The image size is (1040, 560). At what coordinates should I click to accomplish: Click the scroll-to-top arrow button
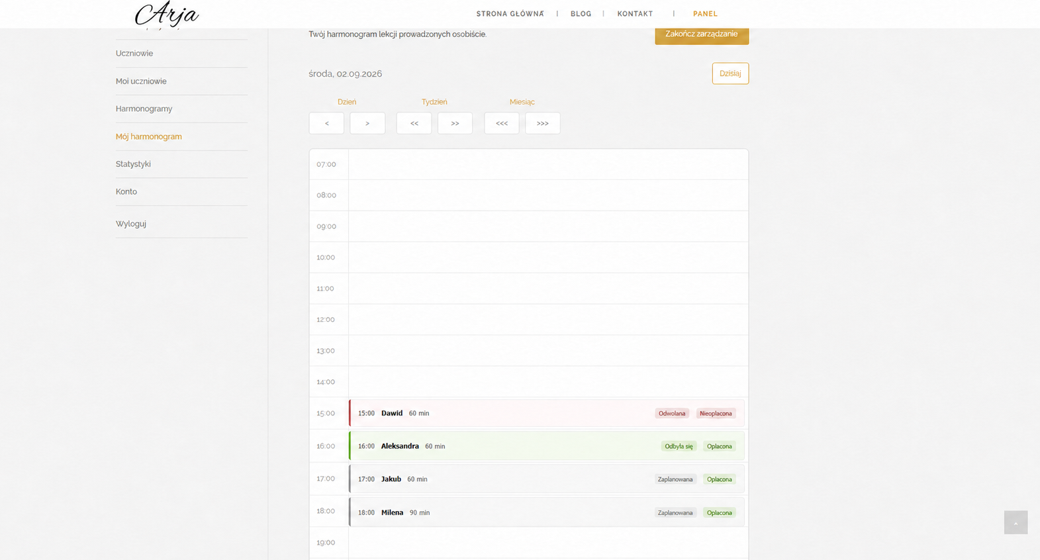tap(1016, 522)
